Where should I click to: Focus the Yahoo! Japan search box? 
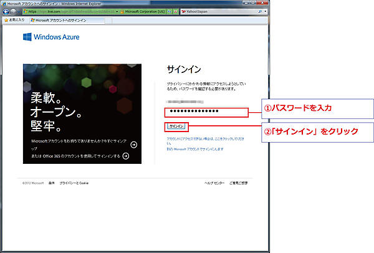tap(219, 11)
